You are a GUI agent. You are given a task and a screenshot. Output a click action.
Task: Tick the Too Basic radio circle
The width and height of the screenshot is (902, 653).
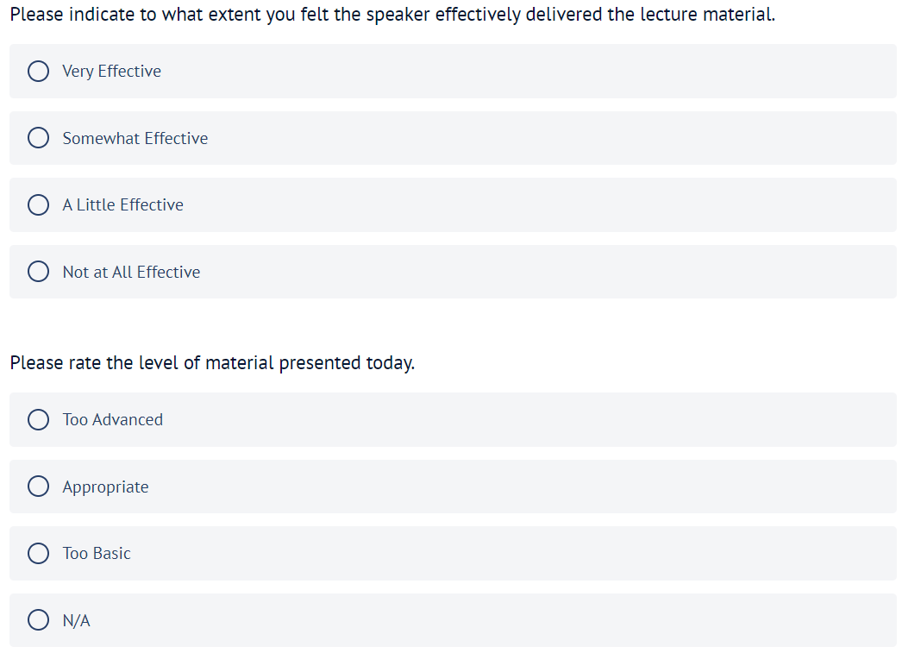pos(38,553)
